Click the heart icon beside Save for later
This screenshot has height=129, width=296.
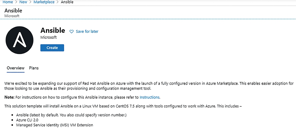[x=72, y=31]
